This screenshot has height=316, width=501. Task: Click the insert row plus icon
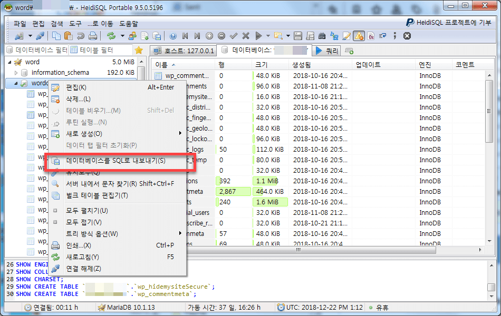pyautogui.click(x=209, y=36)
